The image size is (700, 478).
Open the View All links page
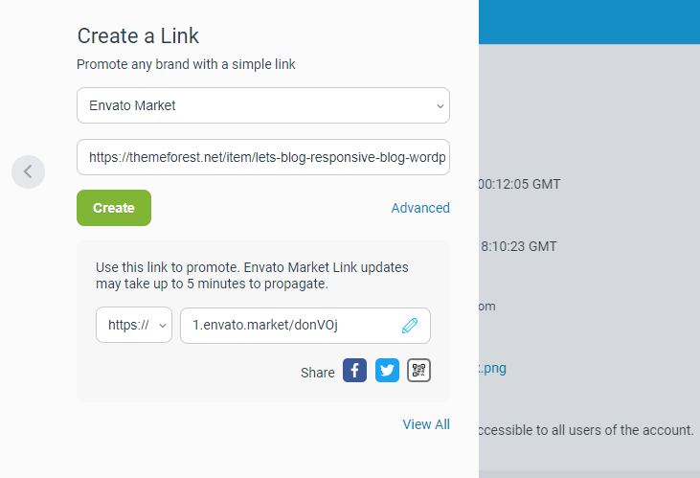pyautogui.click(x=426, y=424)
